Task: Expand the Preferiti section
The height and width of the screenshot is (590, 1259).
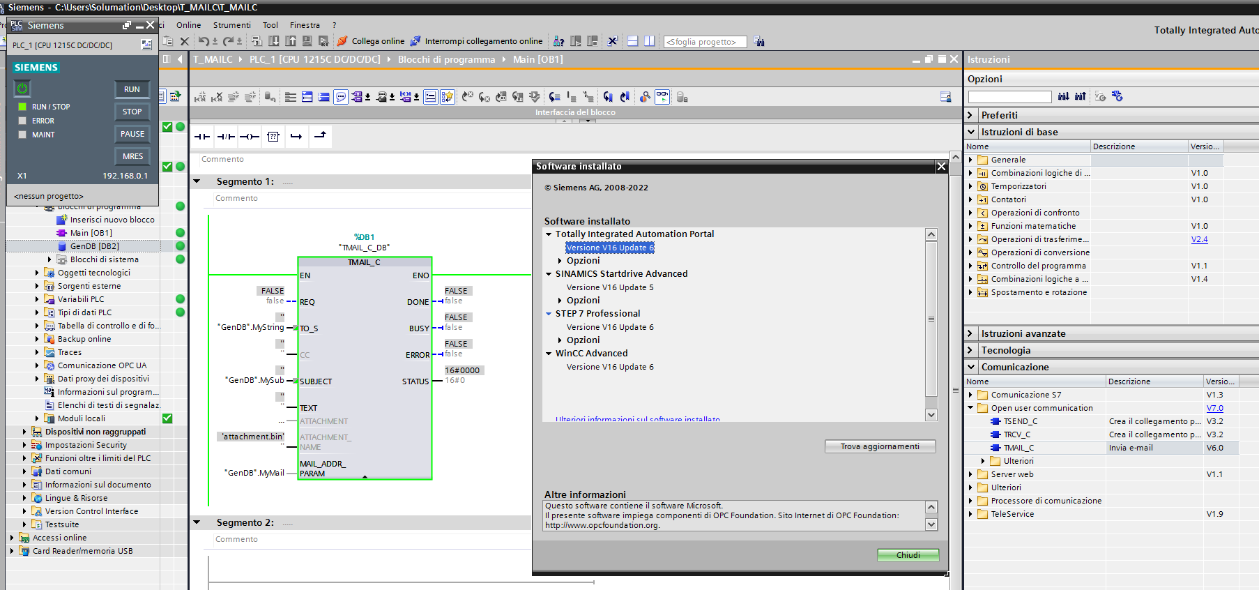Action: (970, 115)
